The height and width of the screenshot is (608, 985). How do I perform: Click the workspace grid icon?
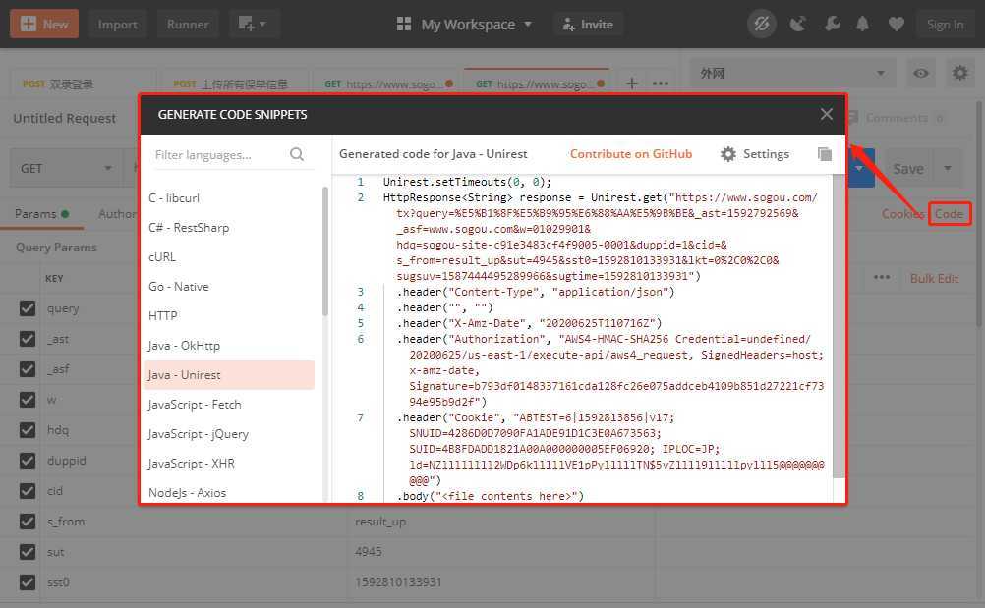(x=404, y=24)
